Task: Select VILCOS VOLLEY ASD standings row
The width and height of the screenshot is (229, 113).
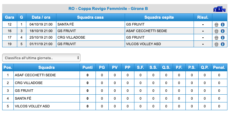Action: pos(115,106)
